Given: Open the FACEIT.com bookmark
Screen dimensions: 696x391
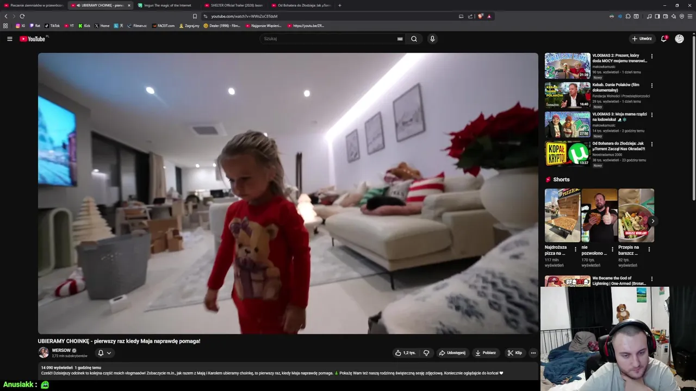Looking at the screenshot, I should point(164,26).
